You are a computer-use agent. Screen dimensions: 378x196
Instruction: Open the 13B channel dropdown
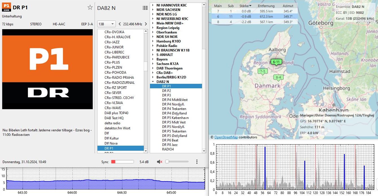coord(106,24)
